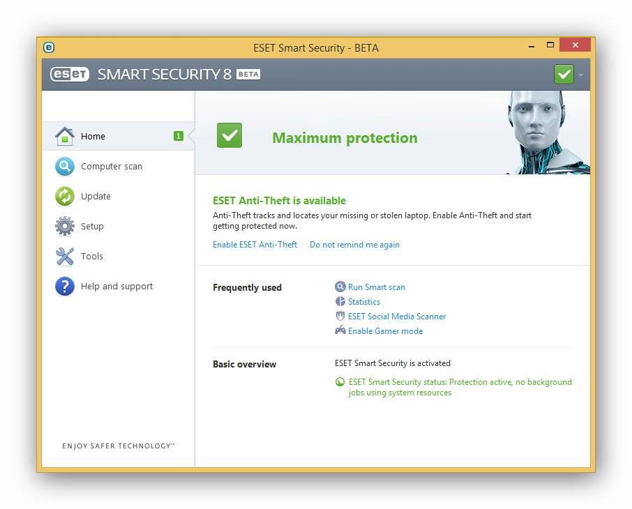Screen dimensions: 632x509
Task: Click Enable Gamer mode link
Action: (385, 331)
